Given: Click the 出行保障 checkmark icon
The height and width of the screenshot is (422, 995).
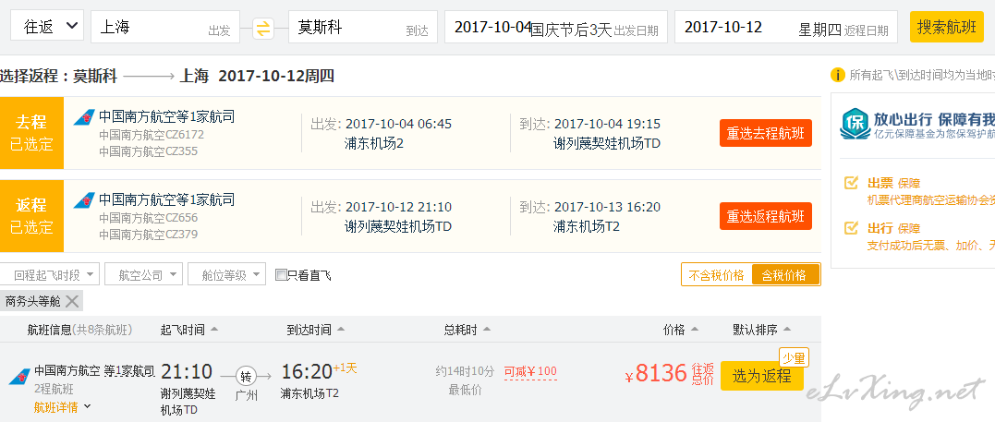Looking at the screenshot, I should (x=851, y=228).
